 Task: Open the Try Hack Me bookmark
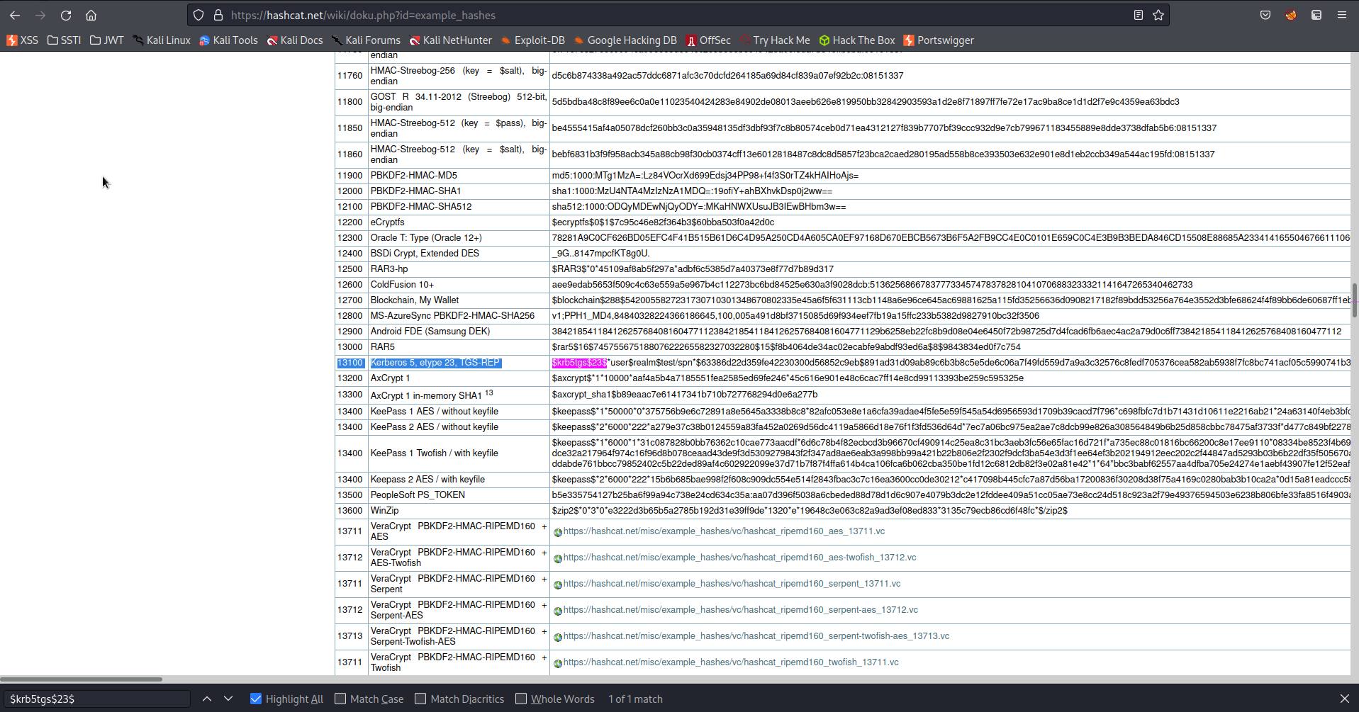[775, 40]
